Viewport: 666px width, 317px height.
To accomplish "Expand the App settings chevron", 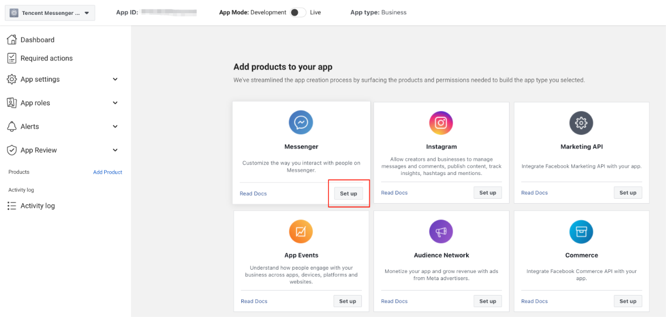I will (115, 79).
